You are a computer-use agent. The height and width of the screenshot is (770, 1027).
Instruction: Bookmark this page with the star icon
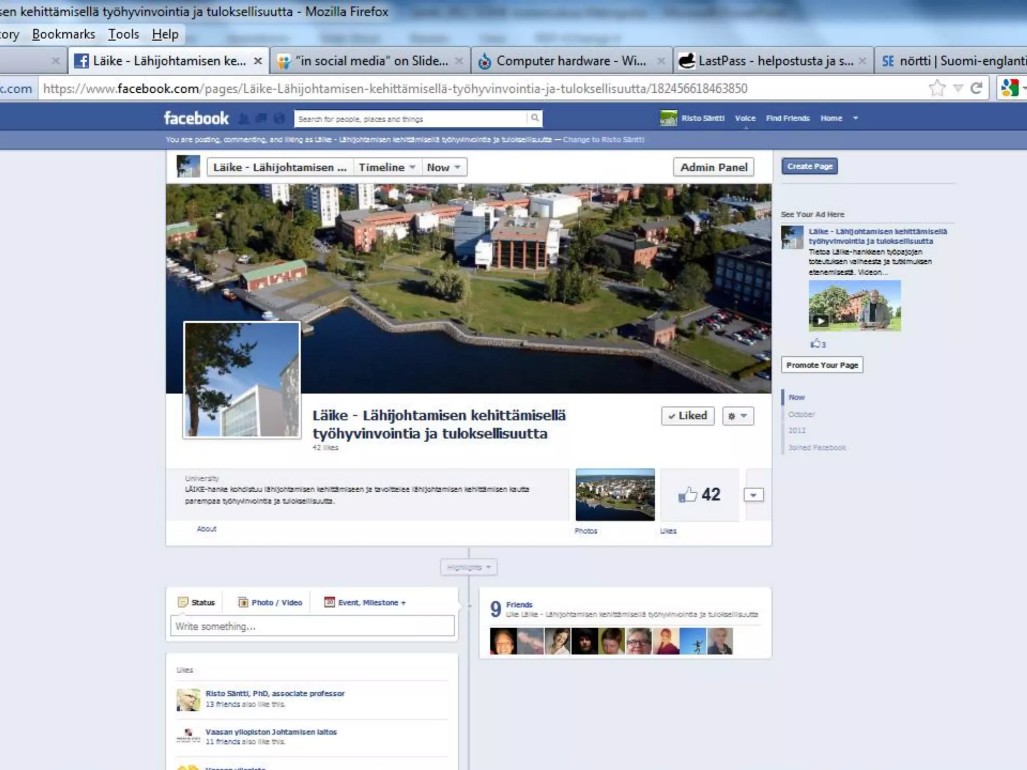coord(937,89)
